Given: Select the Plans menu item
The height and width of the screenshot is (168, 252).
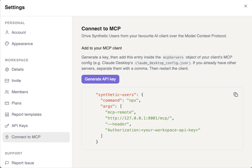Looking at the screenshot, I should coord(36,103).
